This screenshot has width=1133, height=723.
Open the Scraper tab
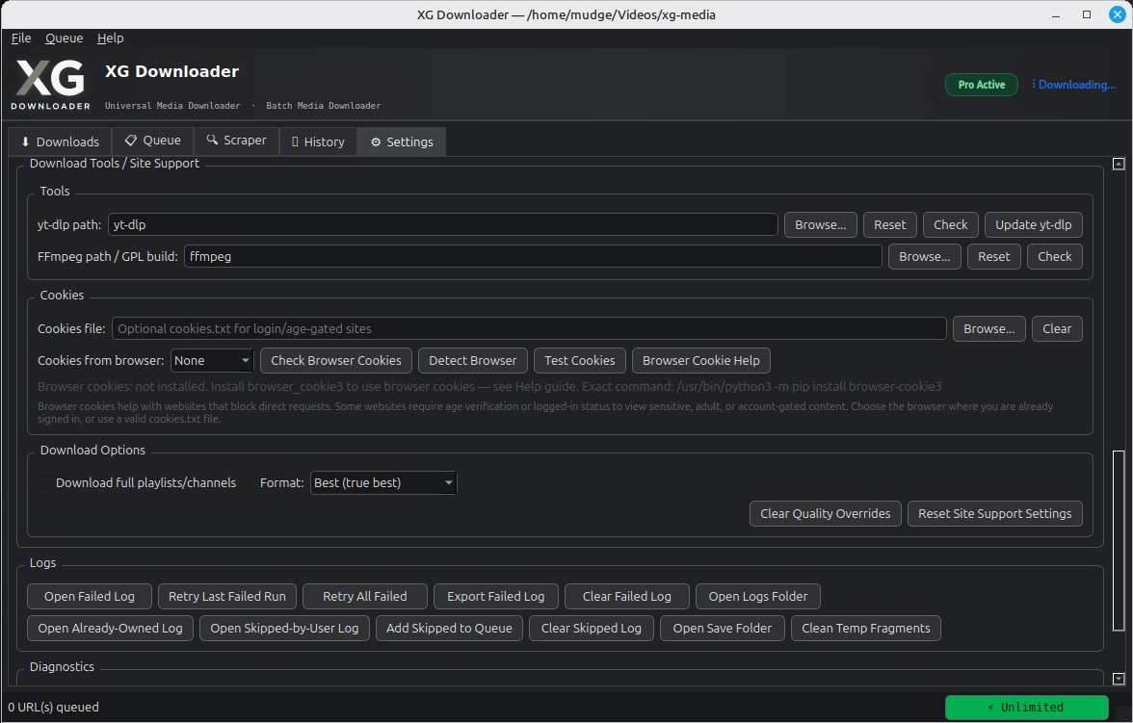pos(236,141)
